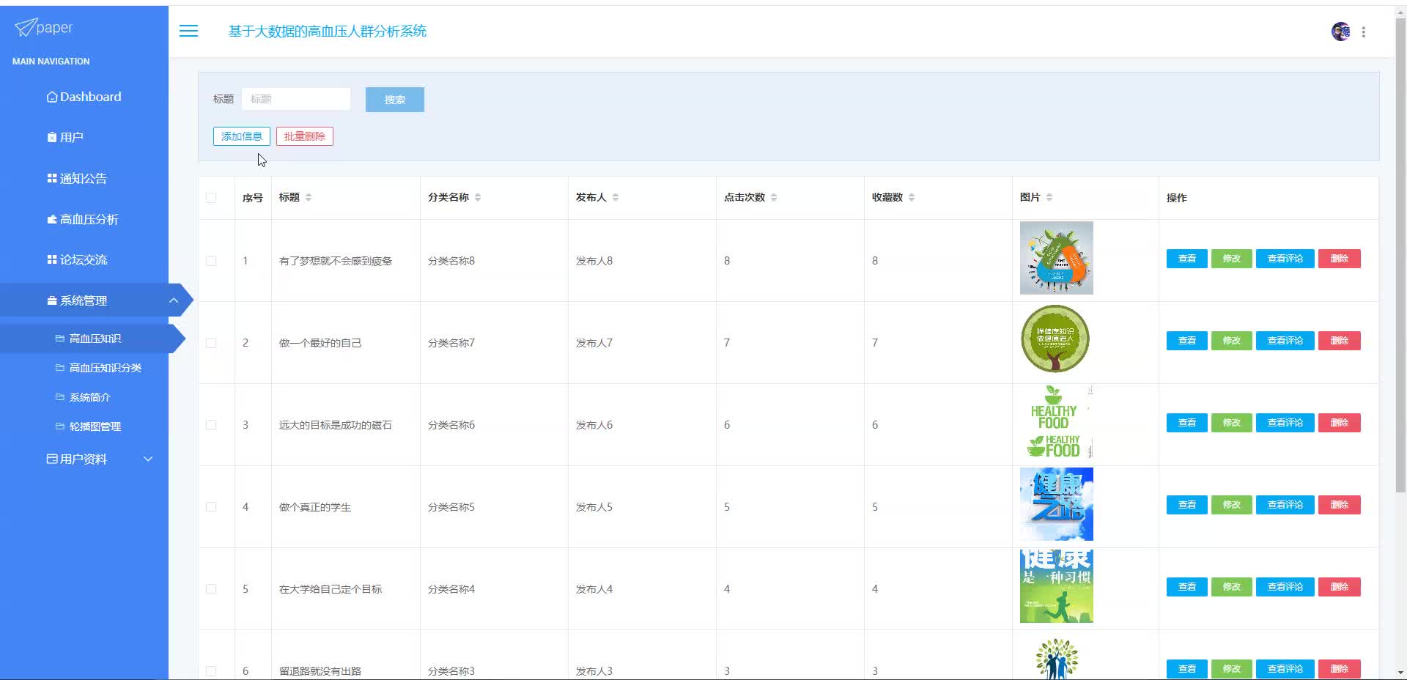Click the cell 分类名称7

(451, 343)
